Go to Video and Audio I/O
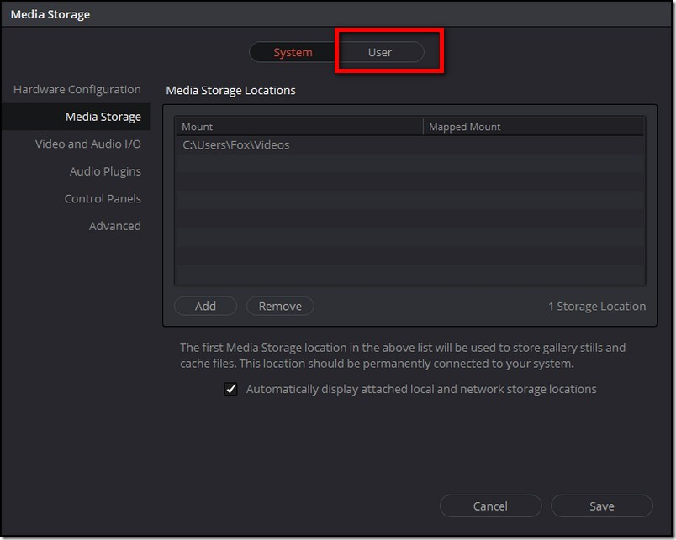Image resolution: width=676 pixels, height=540 pixels. [x=87, y=144]
